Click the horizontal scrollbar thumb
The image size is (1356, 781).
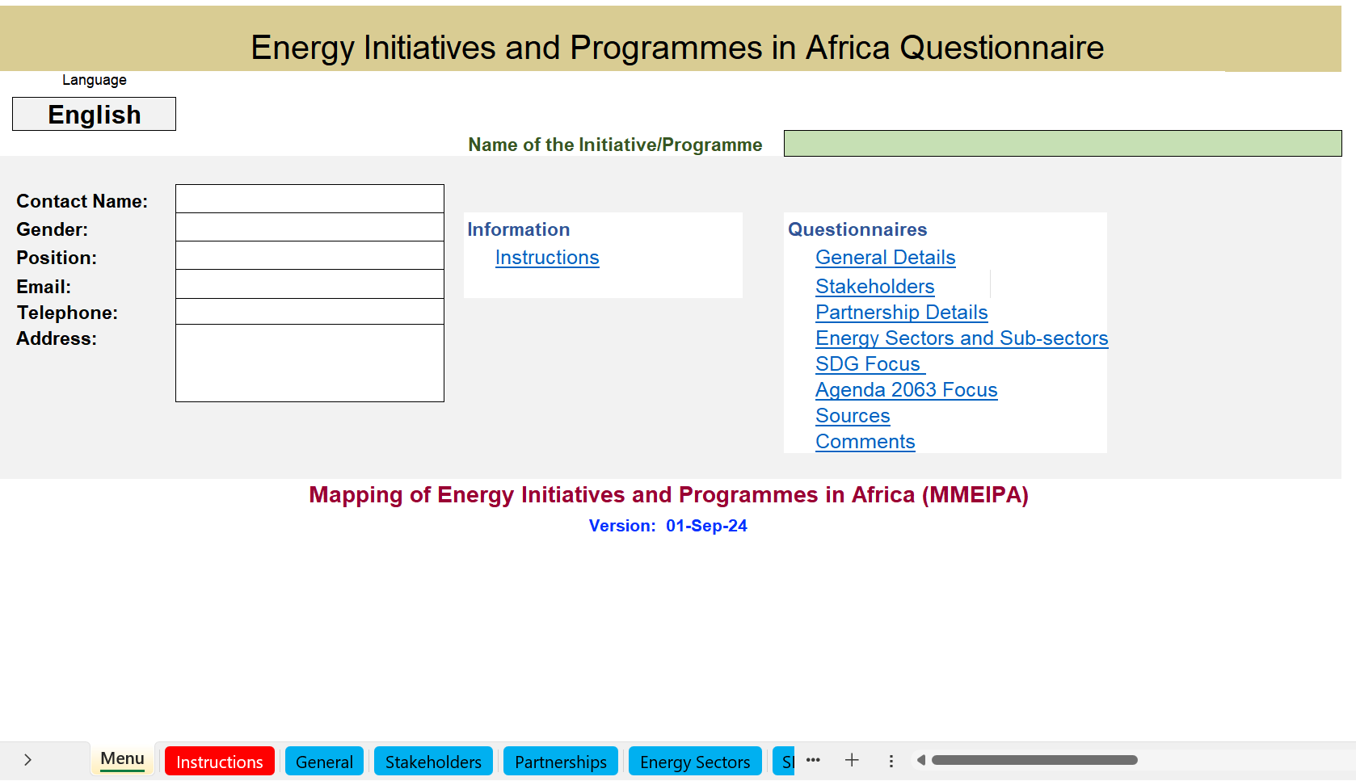click(1034, 760)
